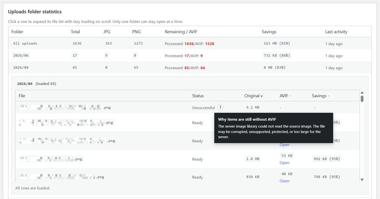The height and width of the screenshot is (199, 380).
Task: Click Processed: 17/AVIF: 9 text
Action: (183, 56)
